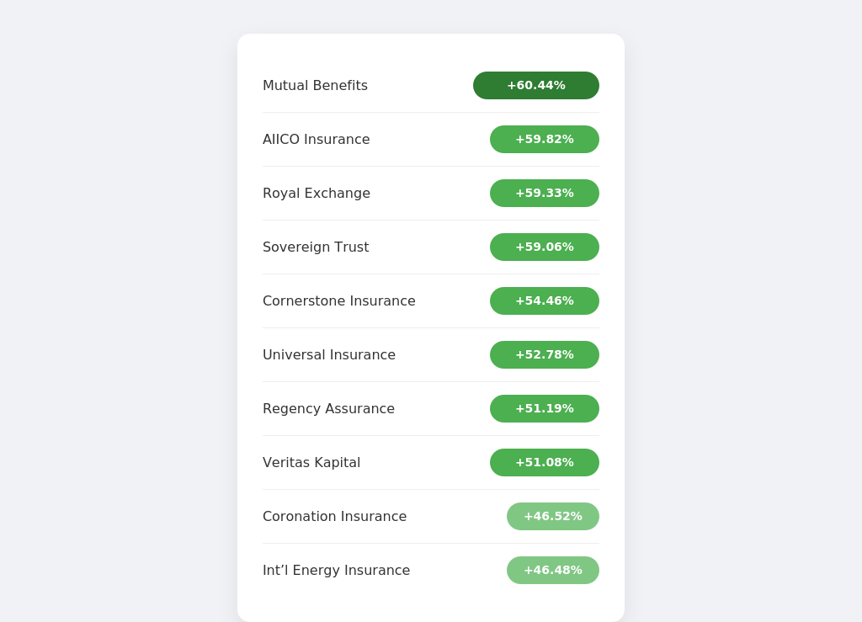This screenshot has width=862, height=622.
Task: Click Universal Insurance label
Action: coord(329,355)
